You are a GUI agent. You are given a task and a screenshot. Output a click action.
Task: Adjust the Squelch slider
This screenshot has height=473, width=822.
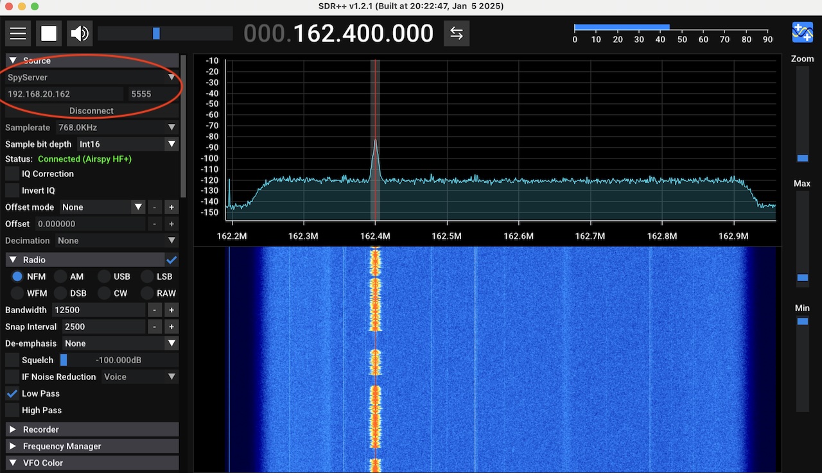point(65,359)
